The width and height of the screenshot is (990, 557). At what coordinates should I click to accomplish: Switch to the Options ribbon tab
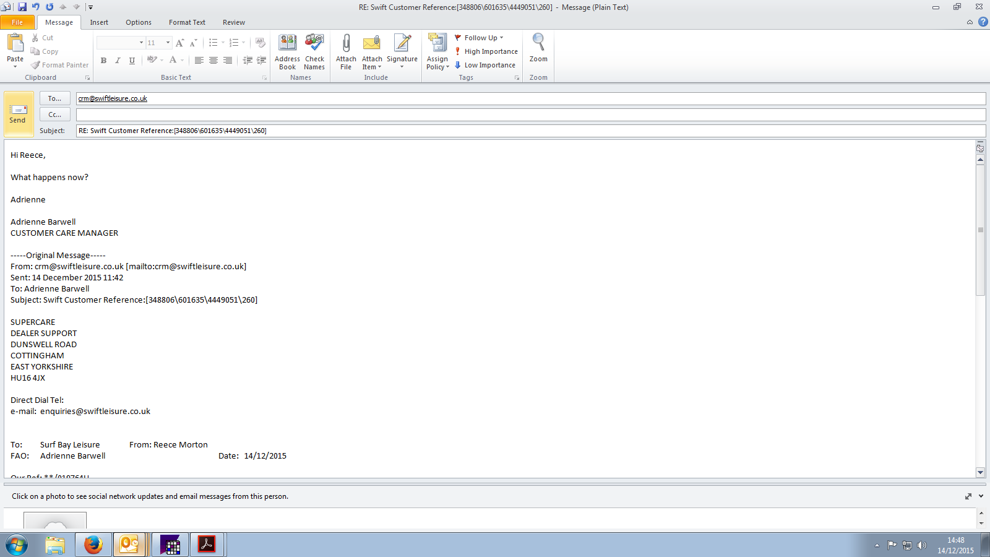pos(139,22)
